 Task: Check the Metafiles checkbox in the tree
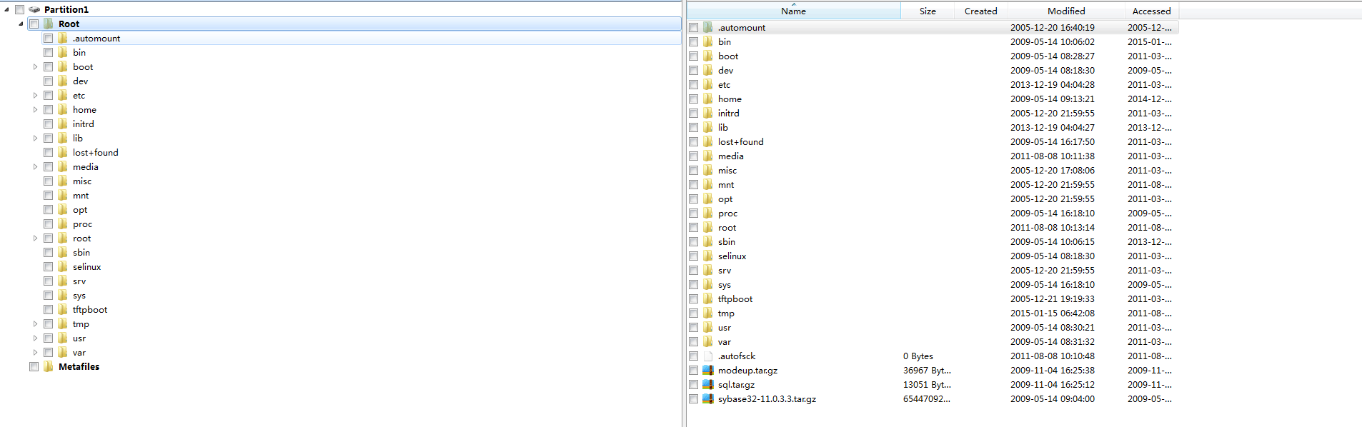(x=34, y=366)
